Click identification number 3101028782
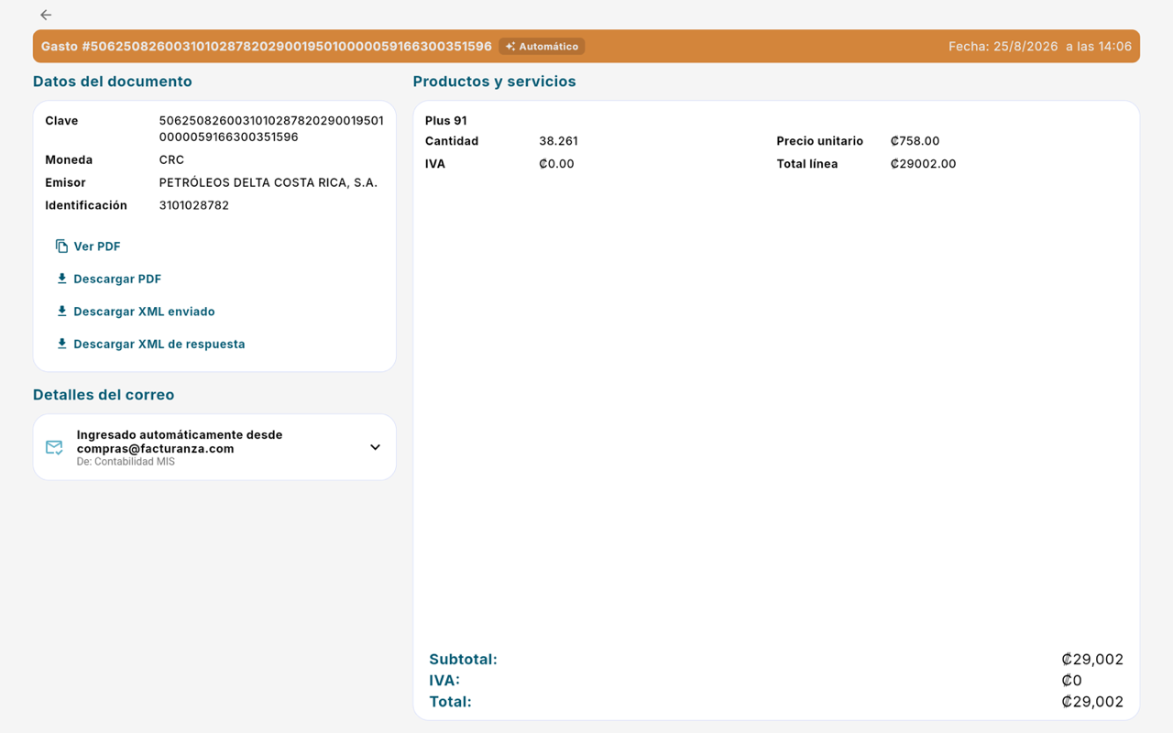 tap(194, 205)
